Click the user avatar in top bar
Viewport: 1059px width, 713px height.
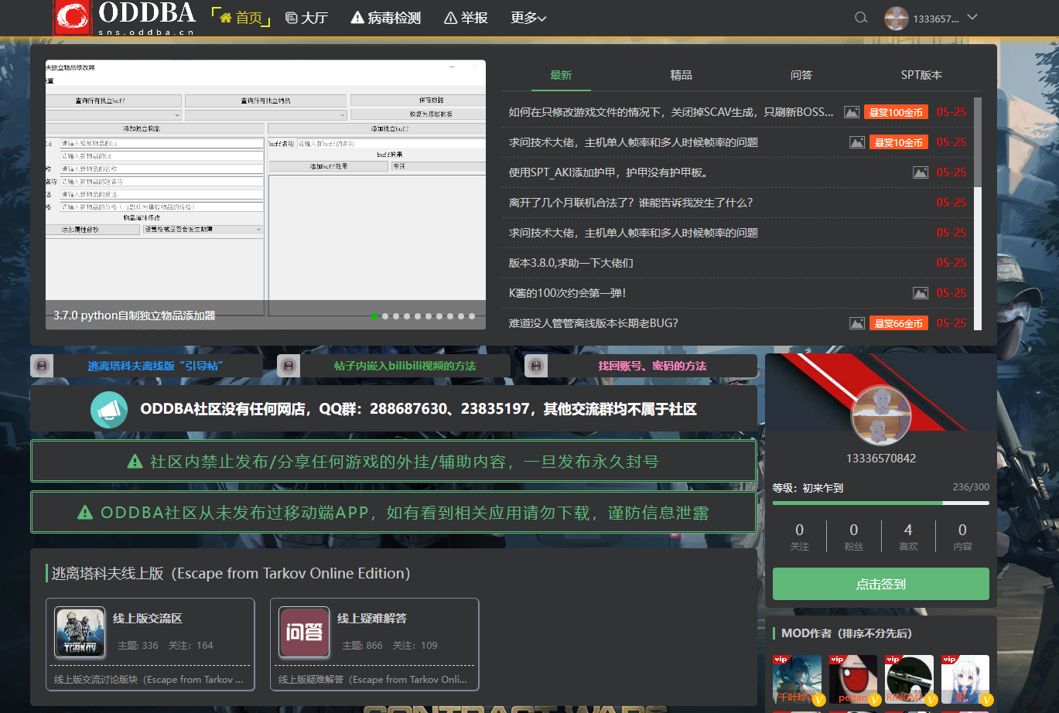point(897,19)
